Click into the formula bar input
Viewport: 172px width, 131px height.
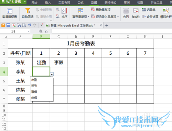(112, 31)
